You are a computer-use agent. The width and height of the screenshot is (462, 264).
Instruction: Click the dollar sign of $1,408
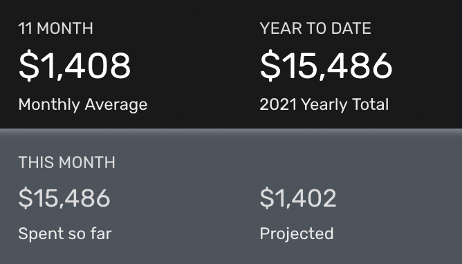tap(29, 65)
